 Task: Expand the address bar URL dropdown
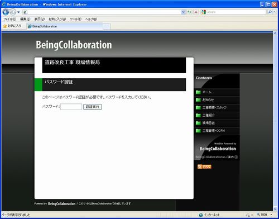point(183,12)
